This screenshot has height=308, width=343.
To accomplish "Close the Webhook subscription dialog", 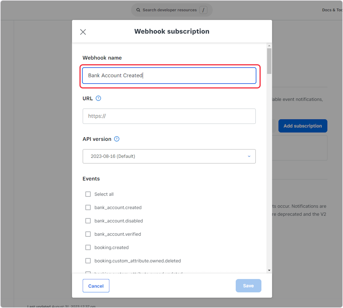I will pos(83,32).
